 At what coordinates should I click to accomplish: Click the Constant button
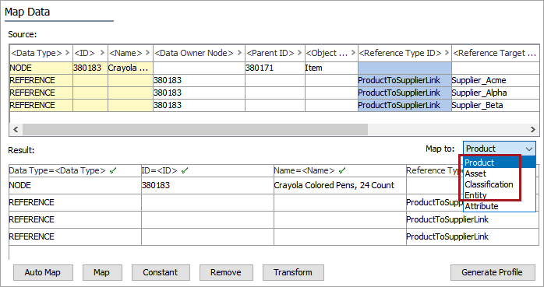(161, 272)
